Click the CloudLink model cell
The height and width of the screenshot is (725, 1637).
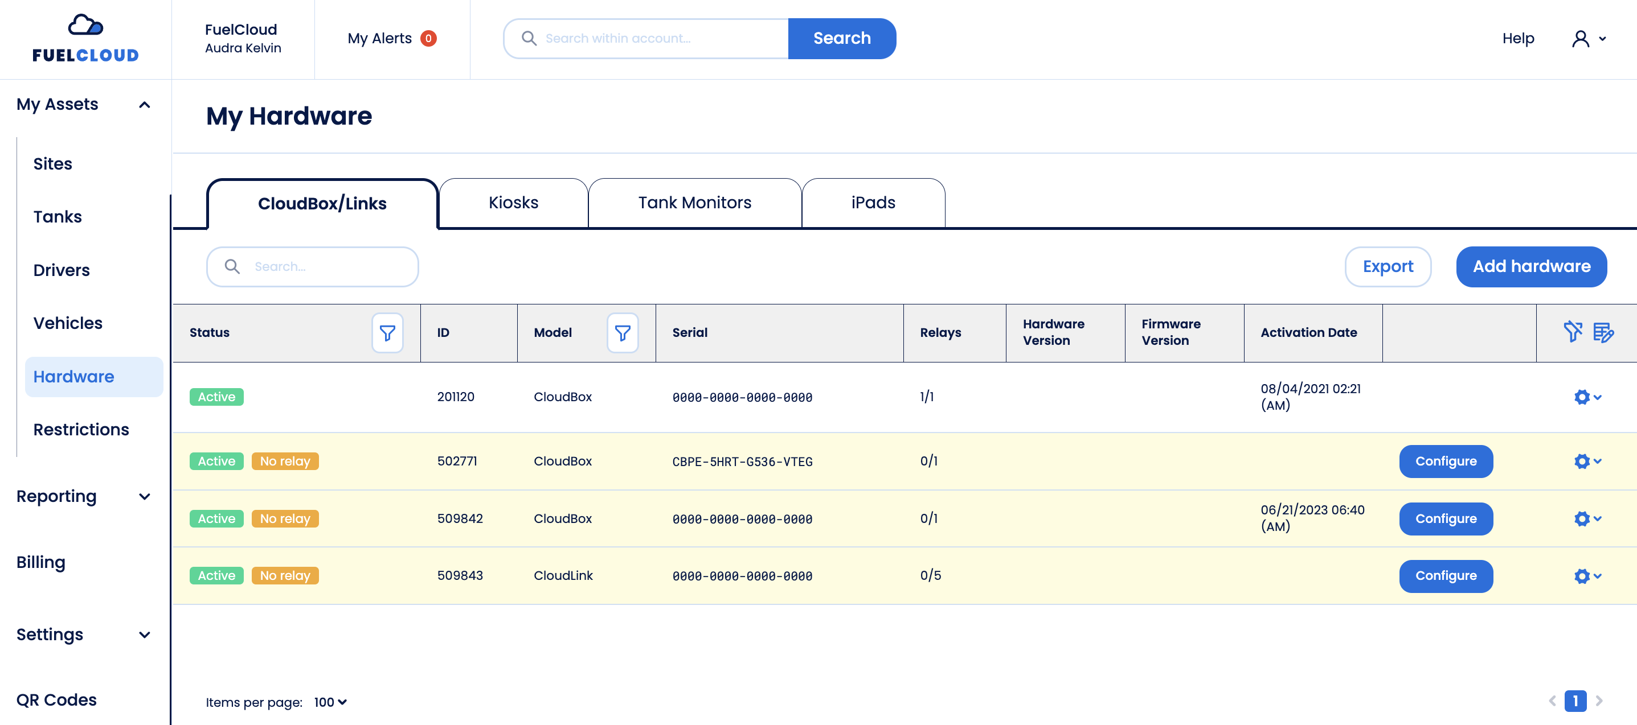pos(563,576)
